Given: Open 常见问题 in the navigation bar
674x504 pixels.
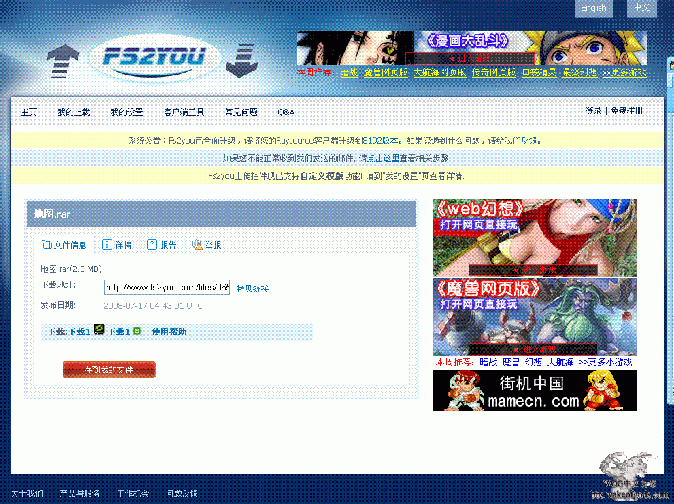Looking at the screenshot, I should click(x=241, y=112).
